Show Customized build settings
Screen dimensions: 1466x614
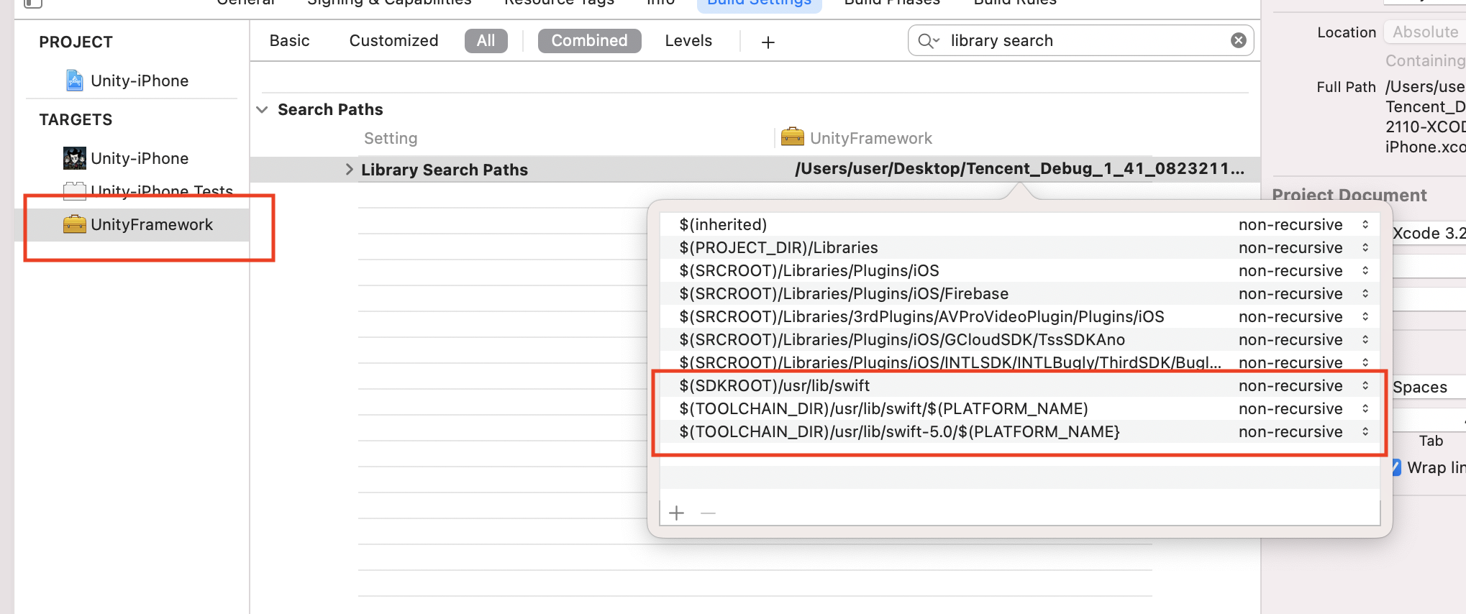pos(393,41)
